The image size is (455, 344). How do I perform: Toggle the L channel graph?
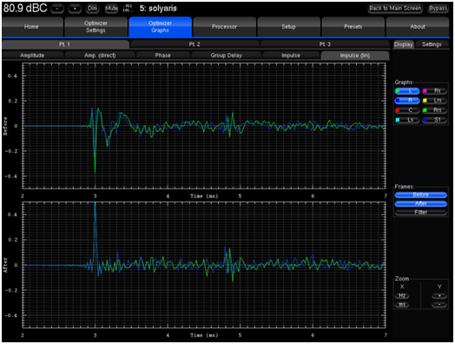coord(407,91)
